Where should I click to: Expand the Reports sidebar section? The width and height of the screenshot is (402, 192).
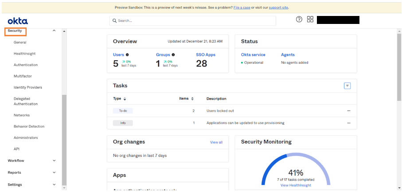pyautogui.click(x=54, y=172)
